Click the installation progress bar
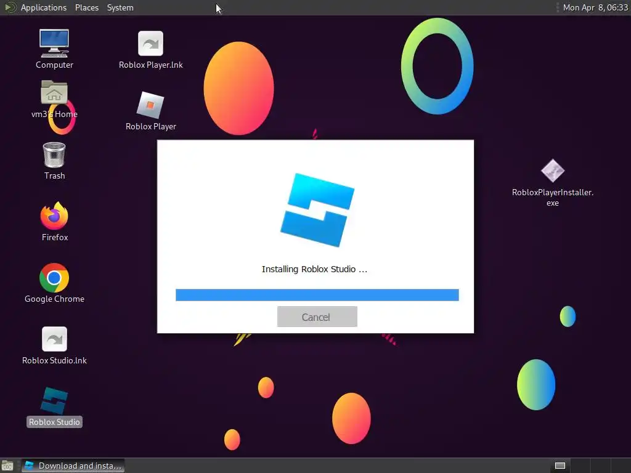The width and height of the screenshot is (631, 473). (x=317, y=295)
